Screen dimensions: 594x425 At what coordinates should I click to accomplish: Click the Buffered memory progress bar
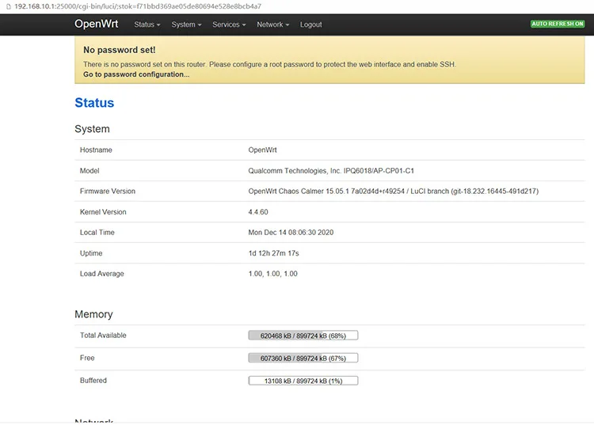pos(303,381)
